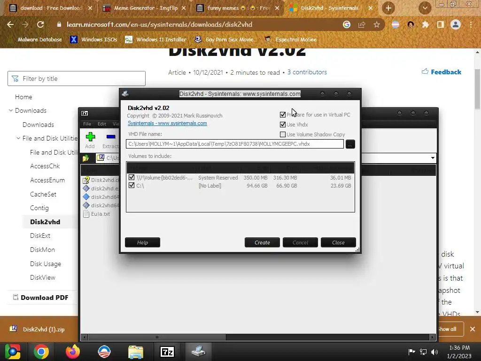Open the Espectral McGee bookmark
Screen dimensions: 481x361
(290, 39)
